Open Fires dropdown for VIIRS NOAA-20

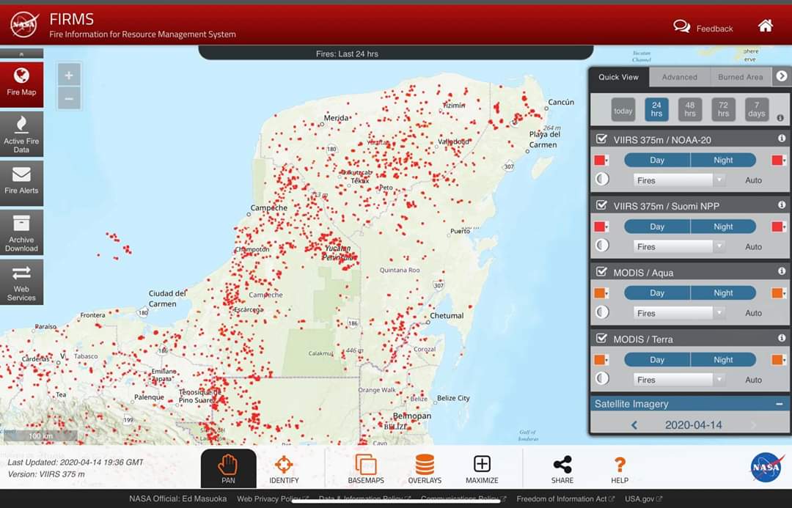click(679, 180)
